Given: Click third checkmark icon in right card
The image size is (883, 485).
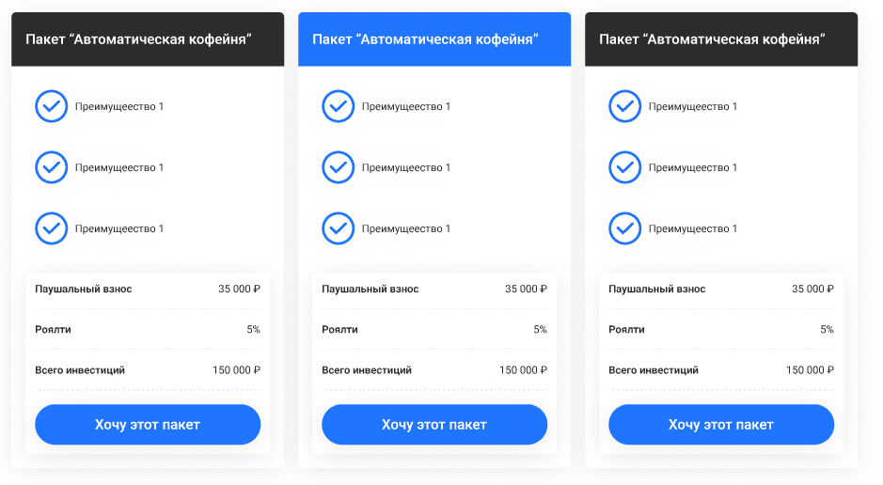Looking at the screenshot, I should click(625, 228).
